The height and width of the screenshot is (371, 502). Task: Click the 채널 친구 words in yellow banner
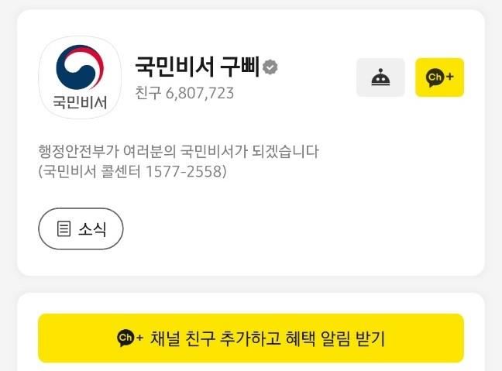(x=183, y=338)
